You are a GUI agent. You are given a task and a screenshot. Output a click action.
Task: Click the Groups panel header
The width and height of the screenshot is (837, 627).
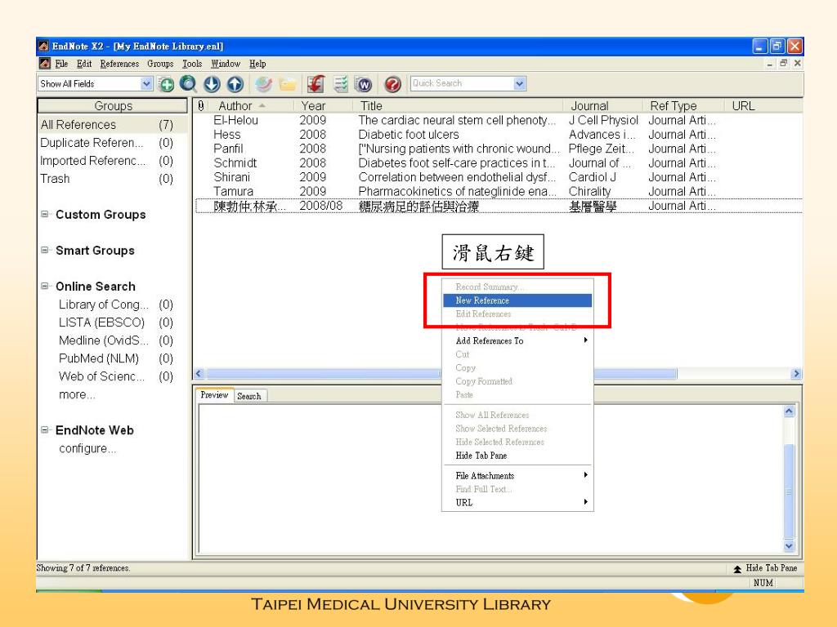point(113,105)
